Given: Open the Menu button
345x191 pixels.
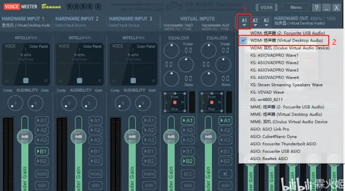Looking at the screenshot, I should tap(296, 7).
